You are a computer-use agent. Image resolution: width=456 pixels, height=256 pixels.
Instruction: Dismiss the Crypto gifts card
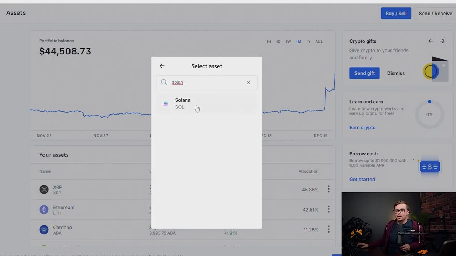tap(396, 73)
